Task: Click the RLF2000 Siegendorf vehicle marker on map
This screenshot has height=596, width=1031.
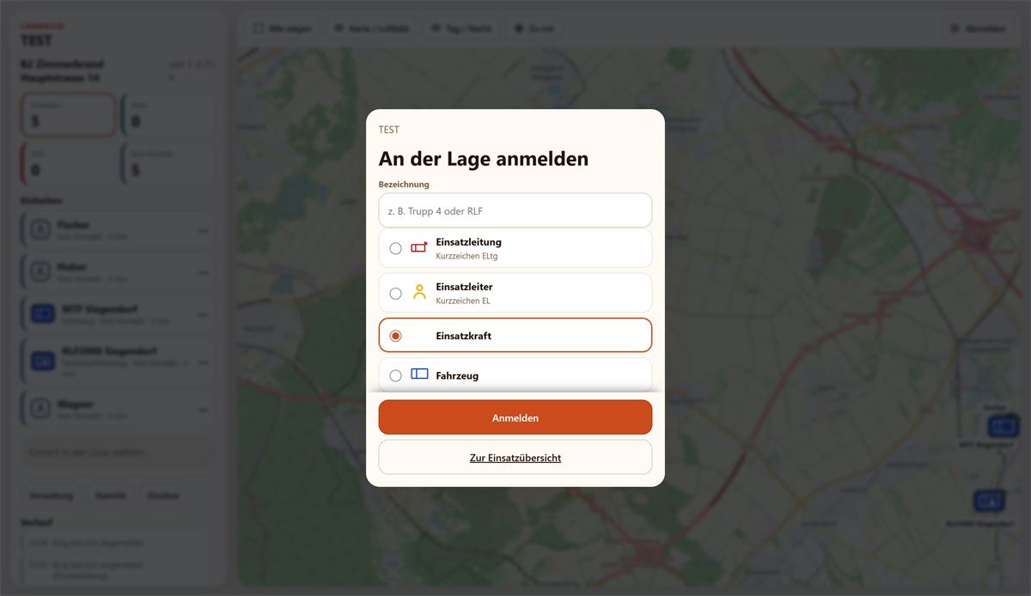Action: 990,501
